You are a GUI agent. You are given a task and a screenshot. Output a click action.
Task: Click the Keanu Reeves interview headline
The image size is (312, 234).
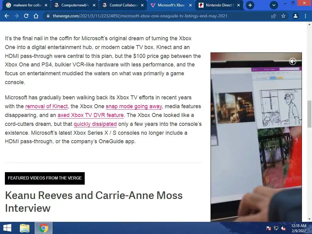(94, 202)
